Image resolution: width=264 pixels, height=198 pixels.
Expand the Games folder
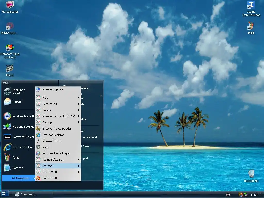pos(58,110)
